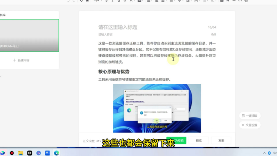Image resolution: width=277 pixels, height=156 pixels.
Task: Open the blue-green bird app on taskbar
Action: coord(3,153)
